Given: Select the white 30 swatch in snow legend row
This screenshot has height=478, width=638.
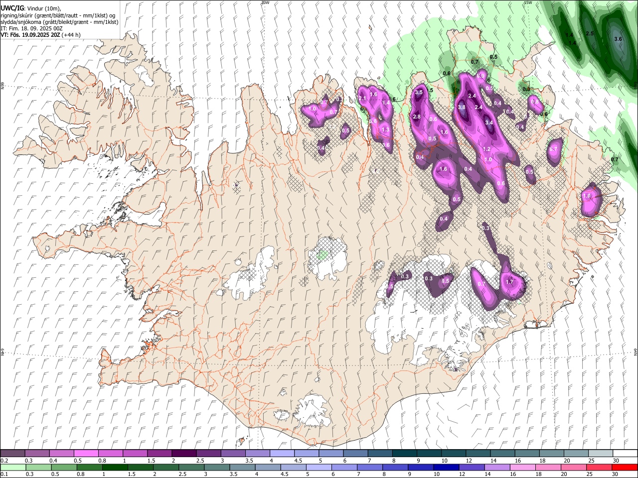Looking at the screenshot, I should (625, 453).
